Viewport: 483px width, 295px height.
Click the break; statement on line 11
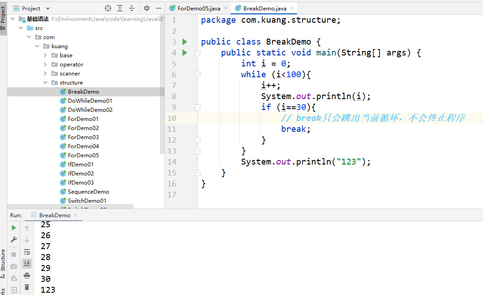tap(296, 129)
